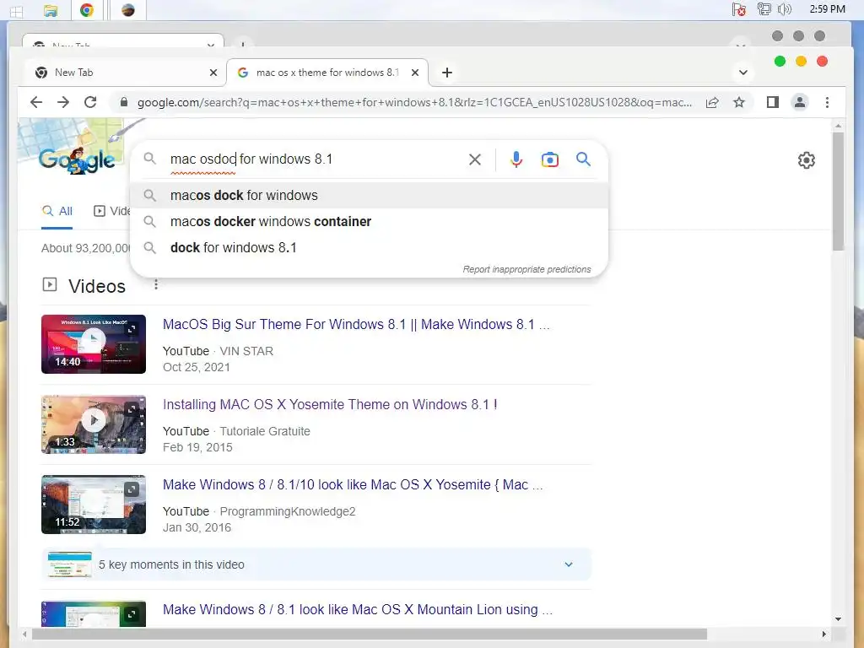Viewport: 864px width, 648px height.
Task: Open File Explorer from the taskbar
Action: pyautogui.click(x=50, y=10)
